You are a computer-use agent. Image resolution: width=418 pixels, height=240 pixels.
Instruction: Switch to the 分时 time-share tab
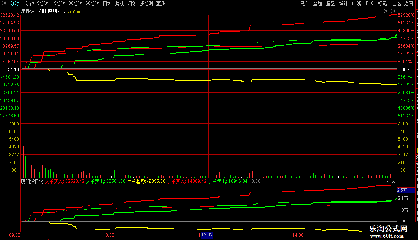pyautogui.click(x=15, y=3)
